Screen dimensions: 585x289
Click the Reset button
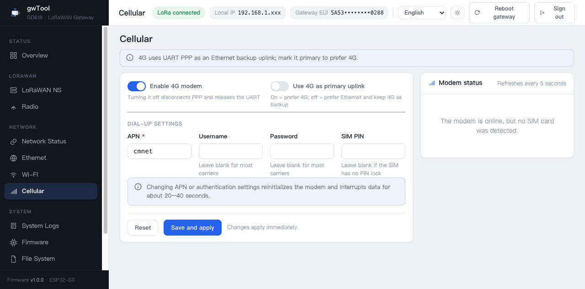pyautogui.click(x=143, y=227)
